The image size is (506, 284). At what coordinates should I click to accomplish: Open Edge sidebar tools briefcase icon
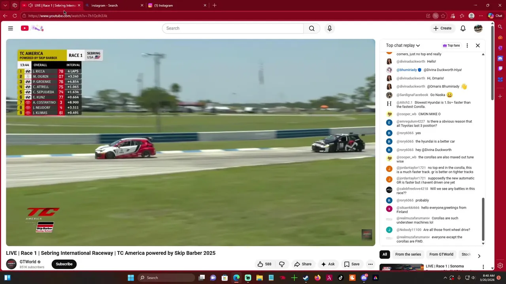[500, 37]
